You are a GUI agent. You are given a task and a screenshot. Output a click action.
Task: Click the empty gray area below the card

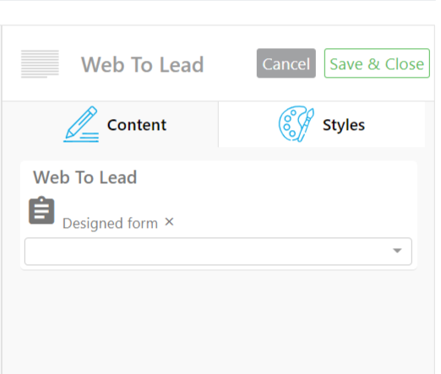(218, 321)
